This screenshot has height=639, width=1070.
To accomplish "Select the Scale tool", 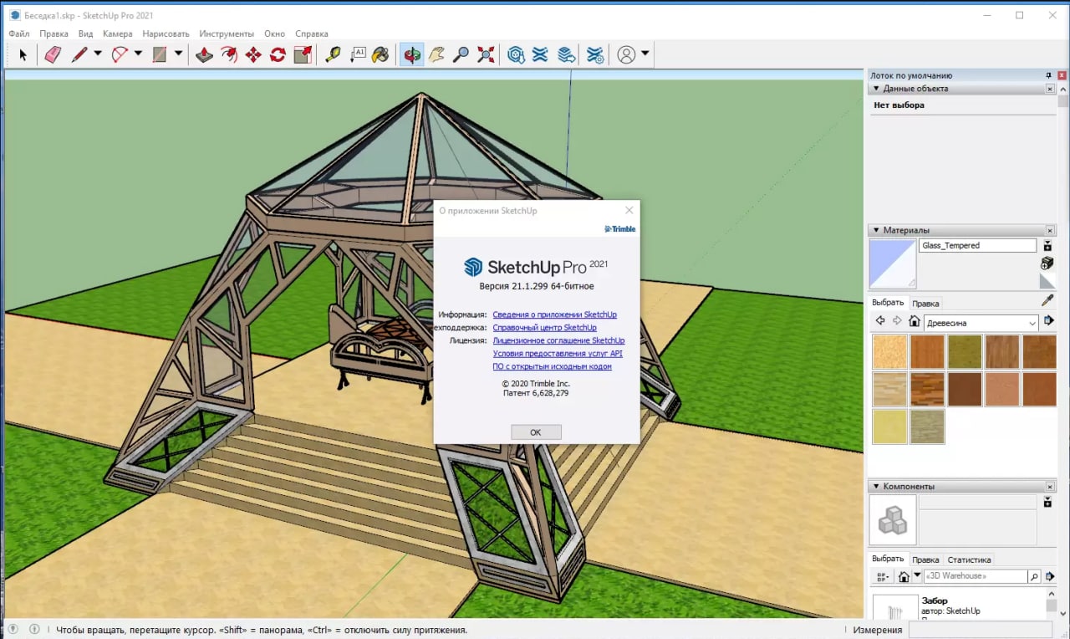I will point(303,55).
